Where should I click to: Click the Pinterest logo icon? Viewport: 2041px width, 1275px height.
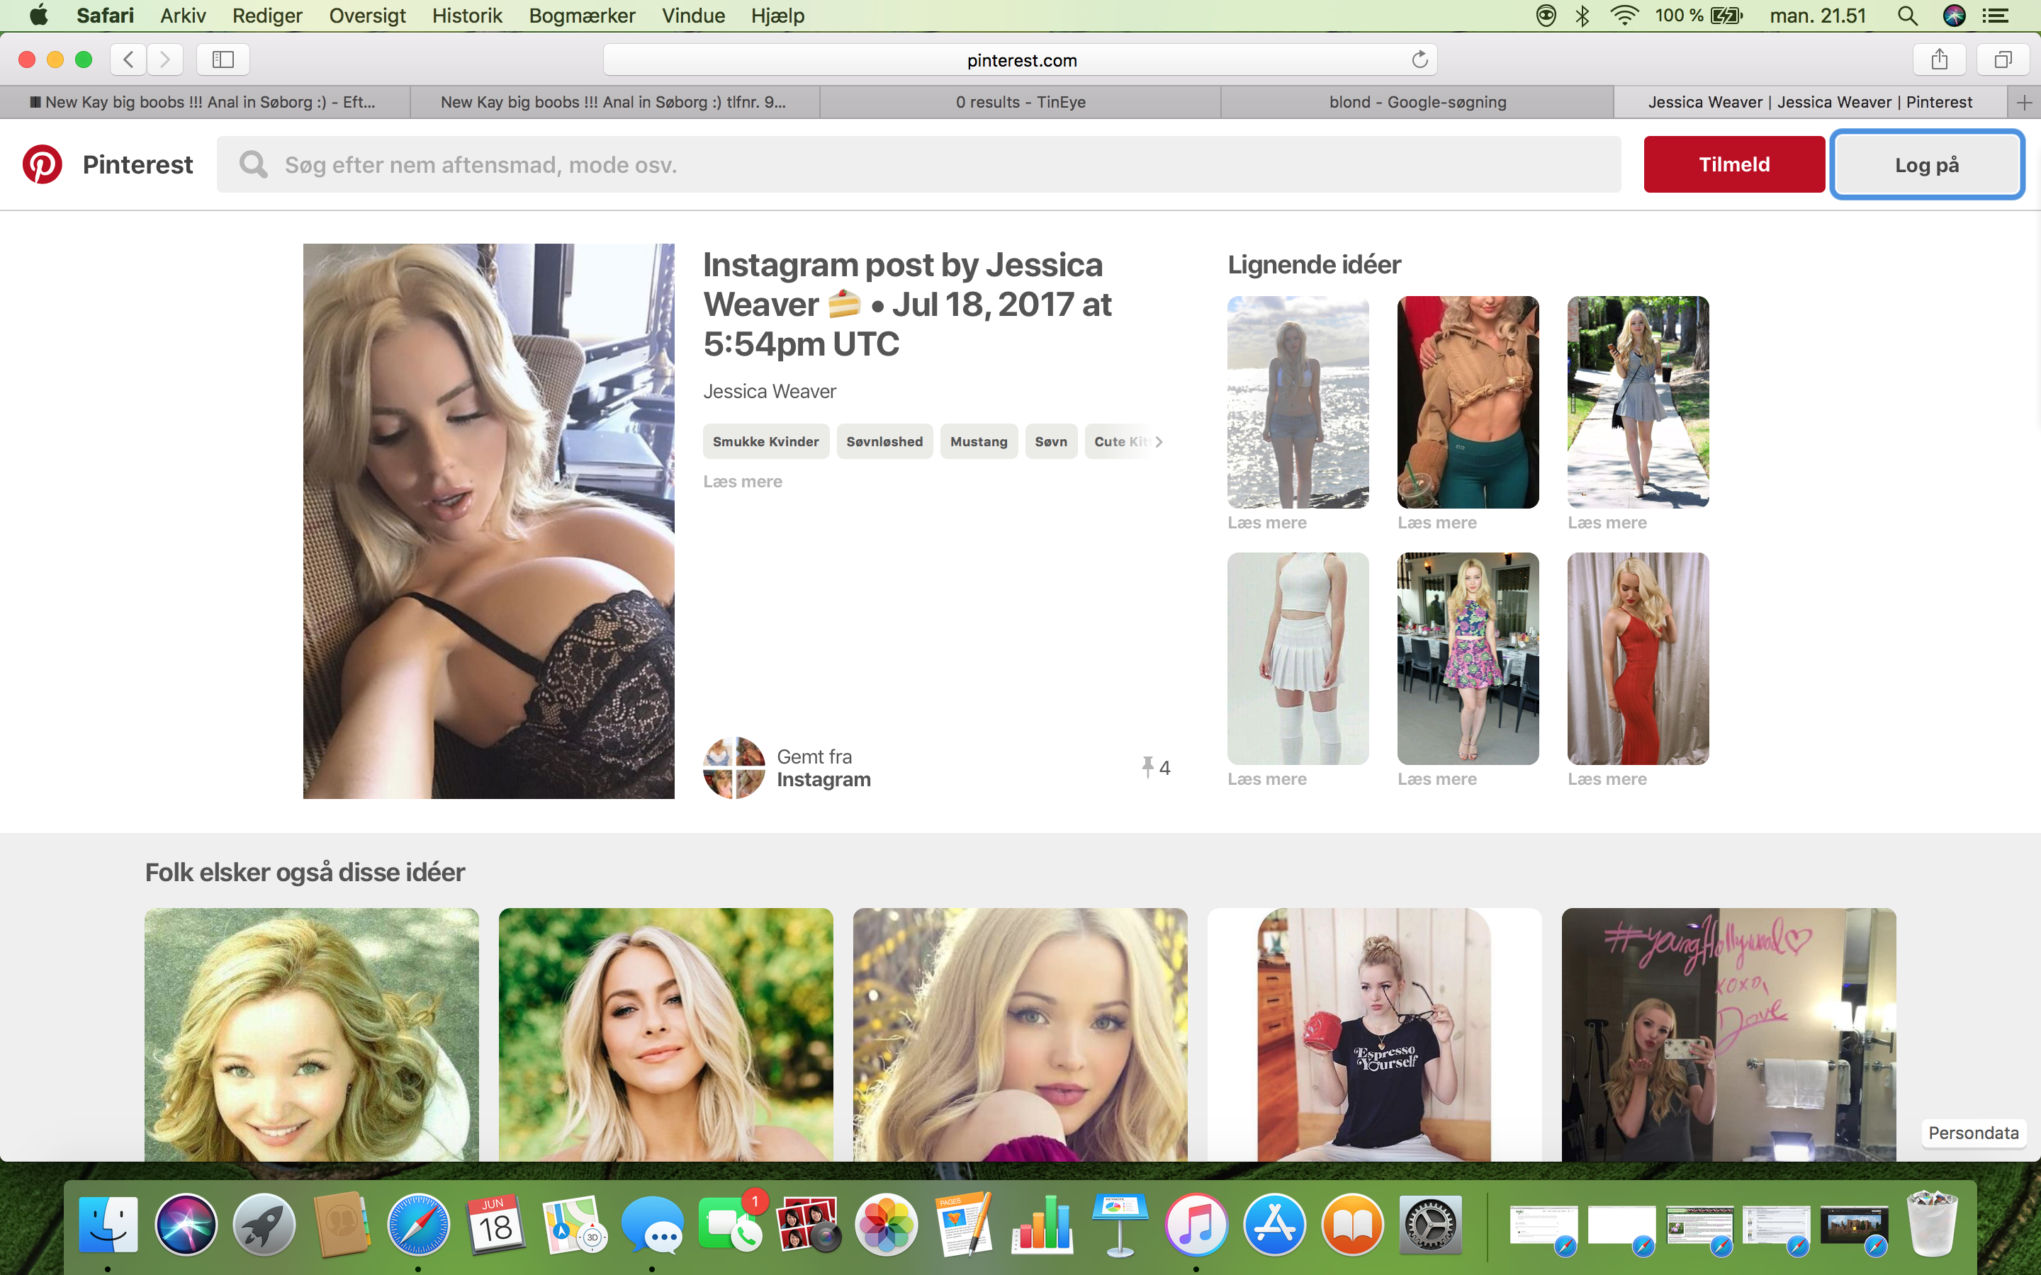pyautogui.click(x=43, y=164)
